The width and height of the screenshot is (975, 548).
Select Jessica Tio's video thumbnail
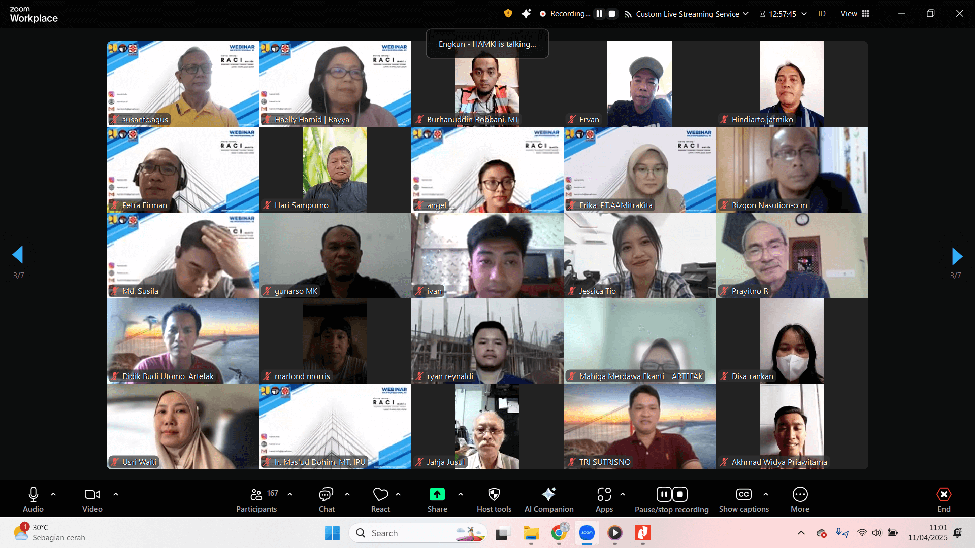tap(639, 255)
